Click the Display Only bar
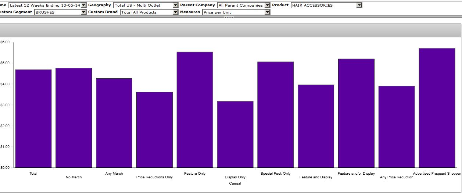The height and width of the screenshot is (193, 462). pos(235,134)
